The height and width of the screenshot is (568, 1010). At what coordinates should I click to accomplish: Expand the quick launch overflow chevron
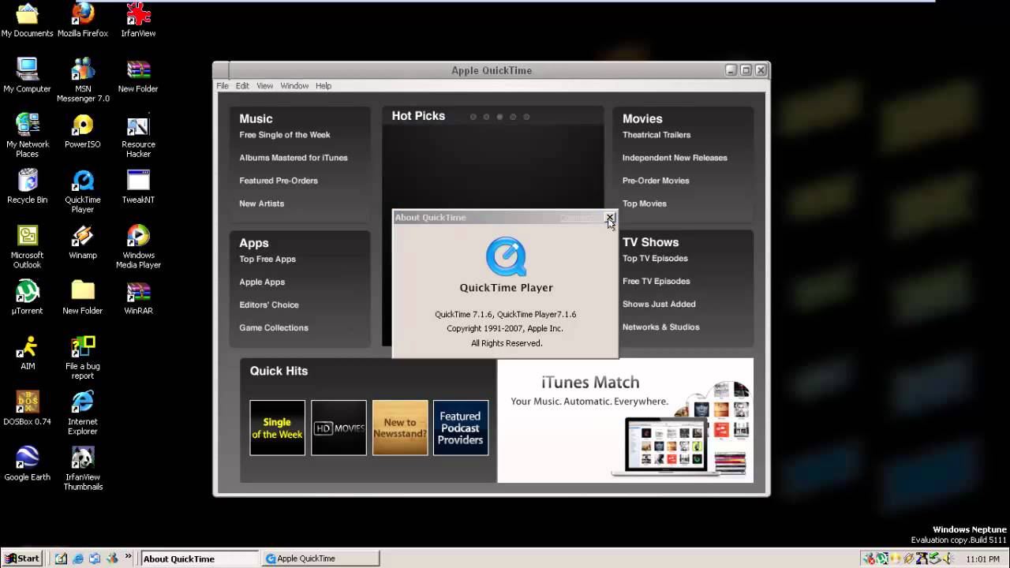[x=128, y=557]
